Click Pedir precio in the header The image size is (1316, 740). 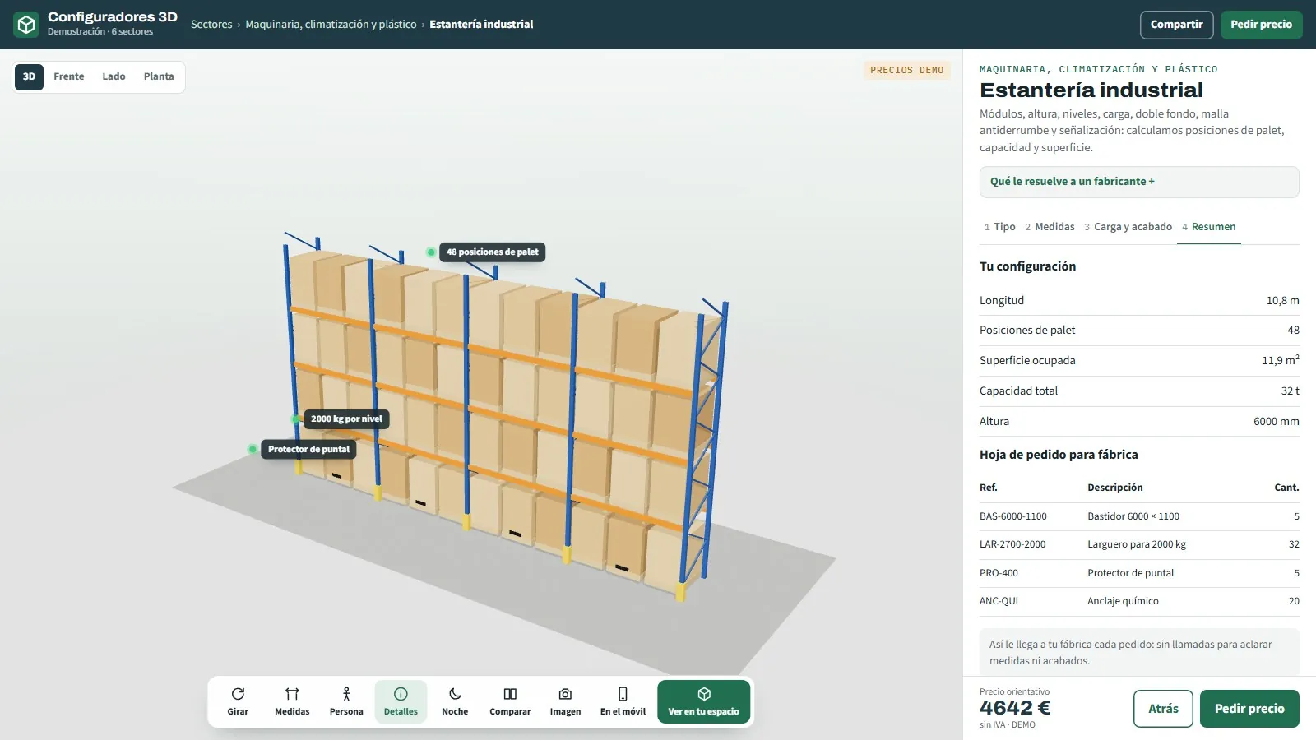1261,25
